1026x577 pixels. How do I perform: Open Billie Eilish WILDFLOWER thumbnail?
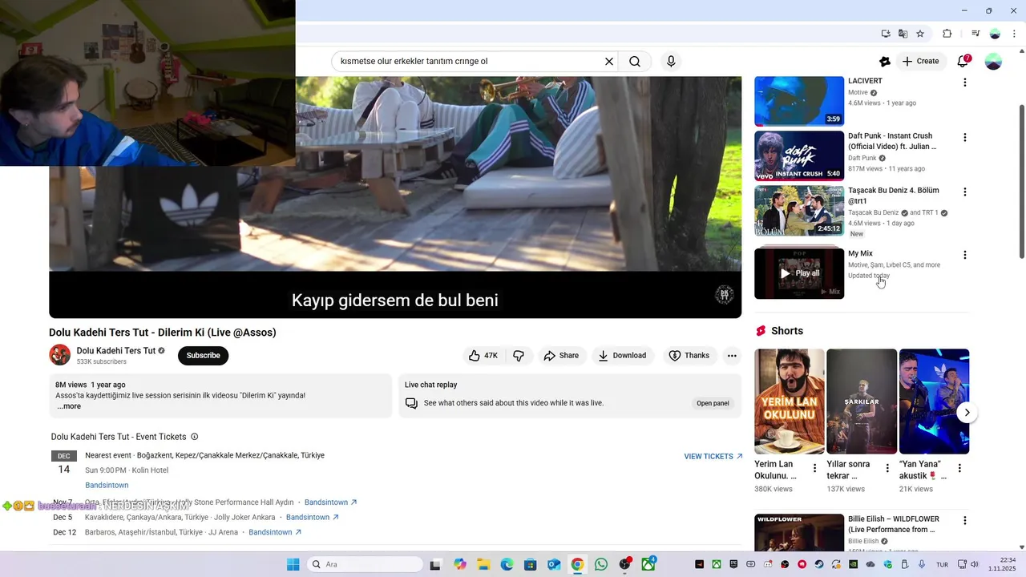click(x=799, y=533)
